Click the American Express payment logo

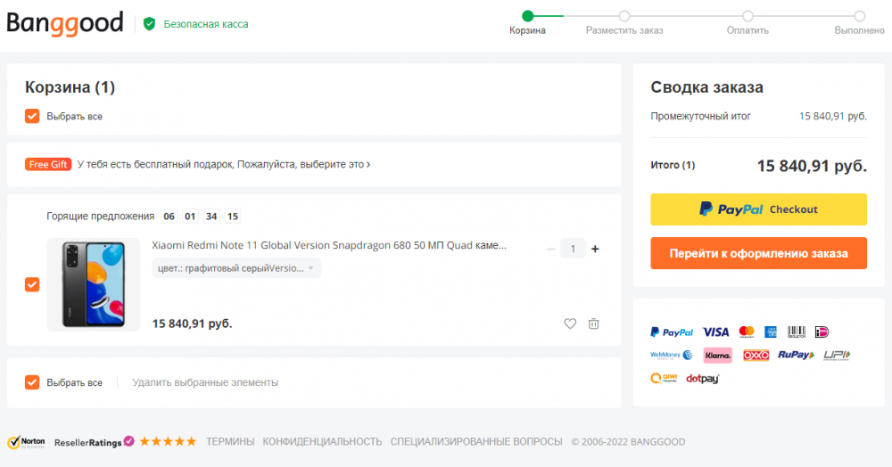771,332
